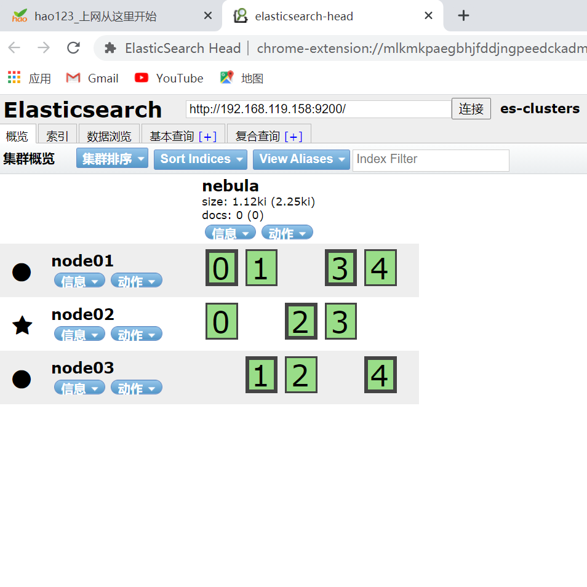Expand the View Aliases dropdown

pos(301,159)
